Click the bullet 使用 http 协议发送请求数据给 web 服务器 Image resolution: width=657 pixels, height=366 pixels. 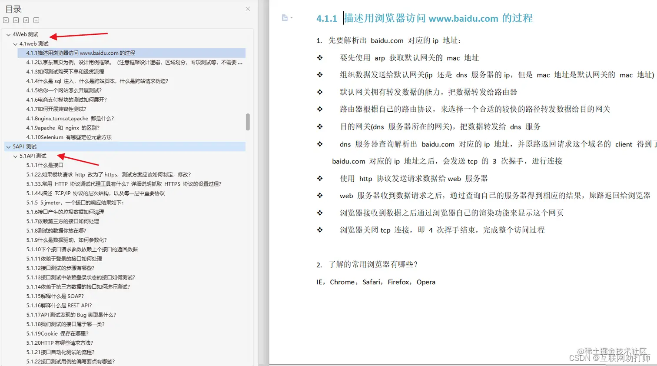pyautogui.click(x=414, y=179)
